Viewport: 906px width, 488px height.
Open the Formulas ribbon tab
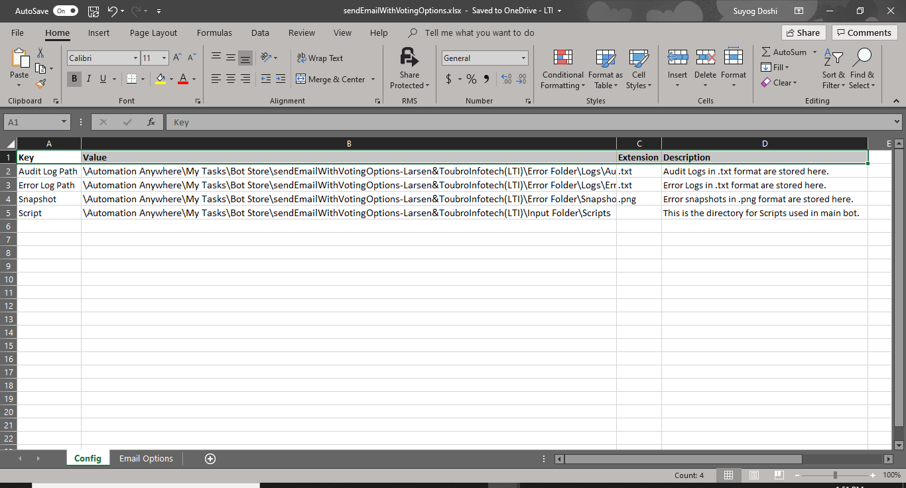214,32
